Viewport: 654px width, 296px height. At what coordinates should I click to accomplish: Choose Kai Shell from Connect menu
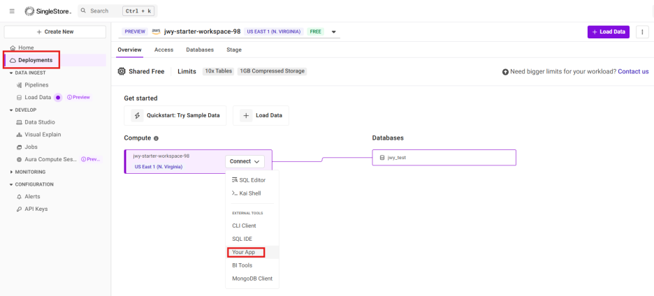(x=252, y=193)
